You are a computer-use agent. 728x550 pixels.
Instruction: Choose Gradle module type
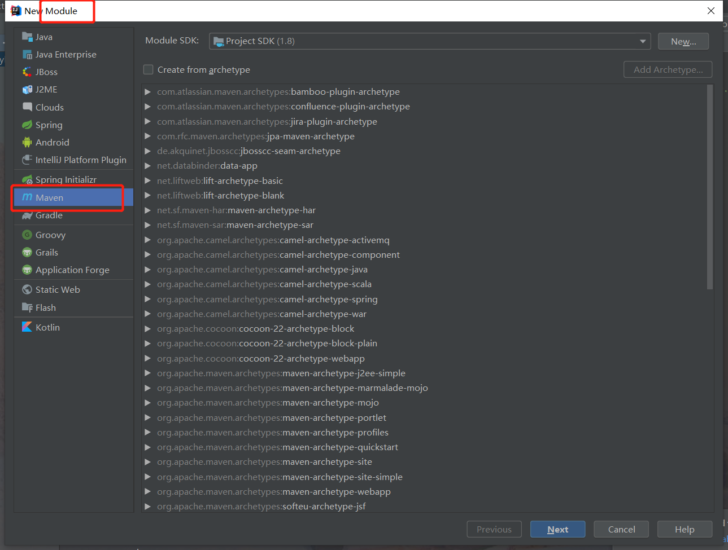(73, 215)
